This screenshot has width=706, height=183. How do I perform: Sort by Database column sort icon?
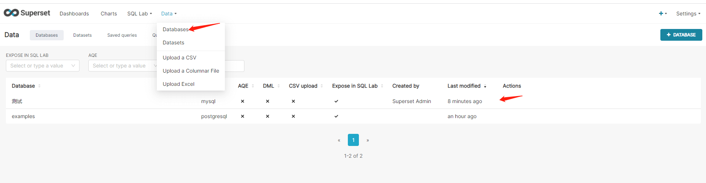[39, 86]
